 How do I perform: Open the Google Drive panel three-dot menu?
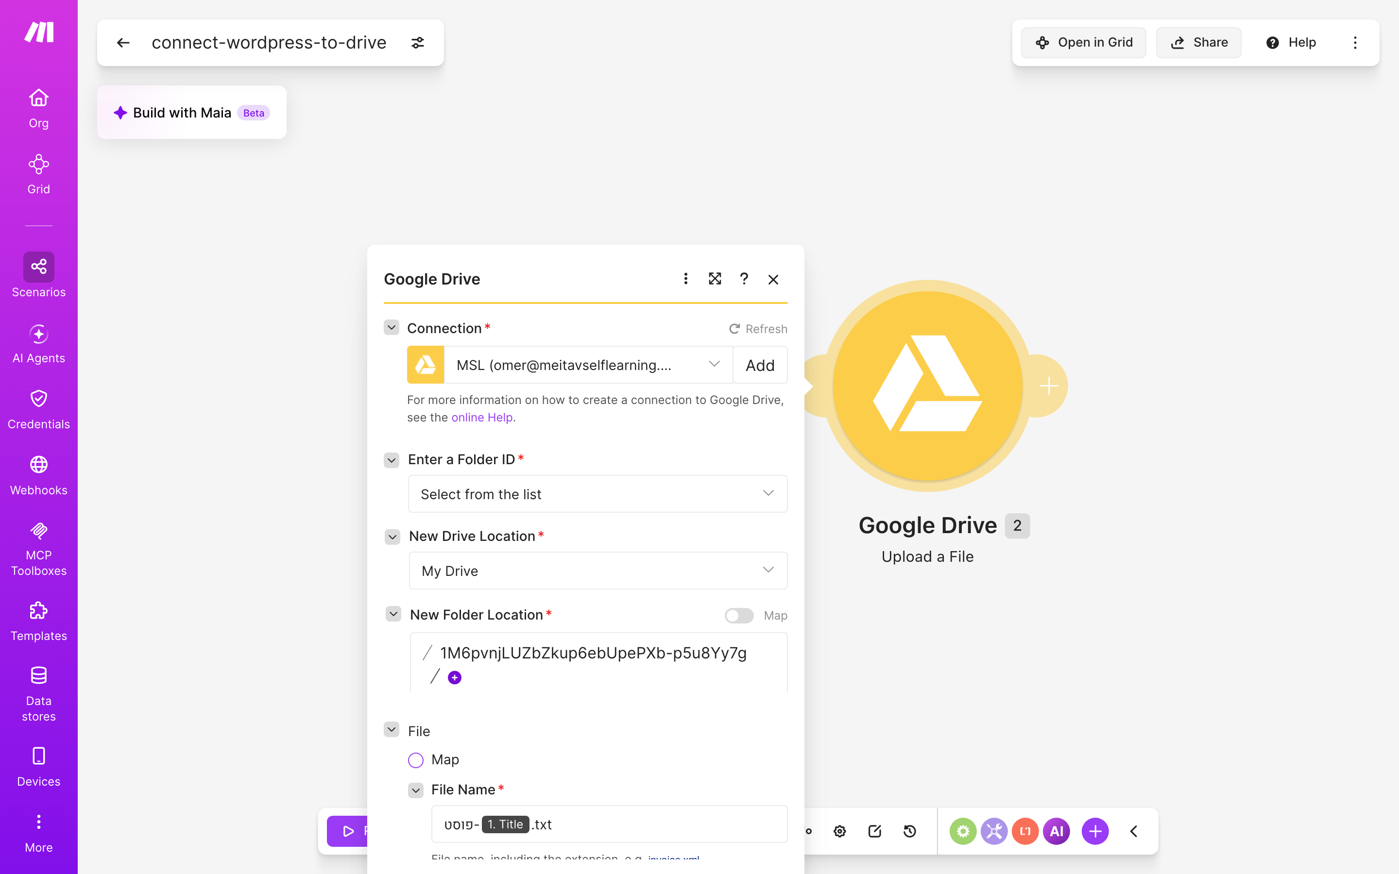click(x=685, y=279)
